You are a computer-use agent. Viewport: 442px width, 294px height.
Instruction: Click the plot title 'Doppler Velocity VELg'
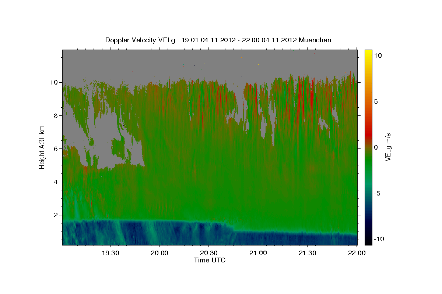coord(141,40)
